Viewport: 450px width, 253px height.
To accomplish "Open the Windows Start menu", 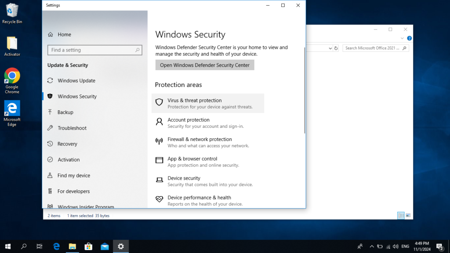I will tap(8, 246).
